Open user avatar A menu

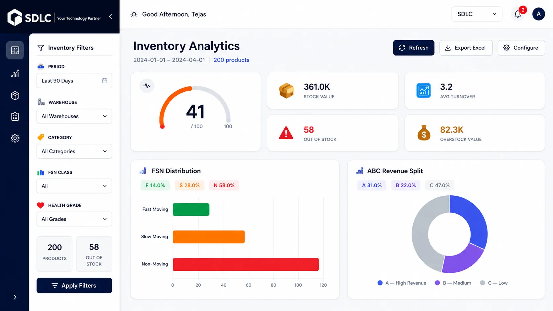[x=538, y=14]
